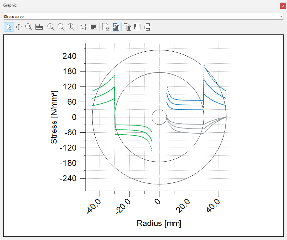Fit graphic to window with zoom-all

[71, 27]
